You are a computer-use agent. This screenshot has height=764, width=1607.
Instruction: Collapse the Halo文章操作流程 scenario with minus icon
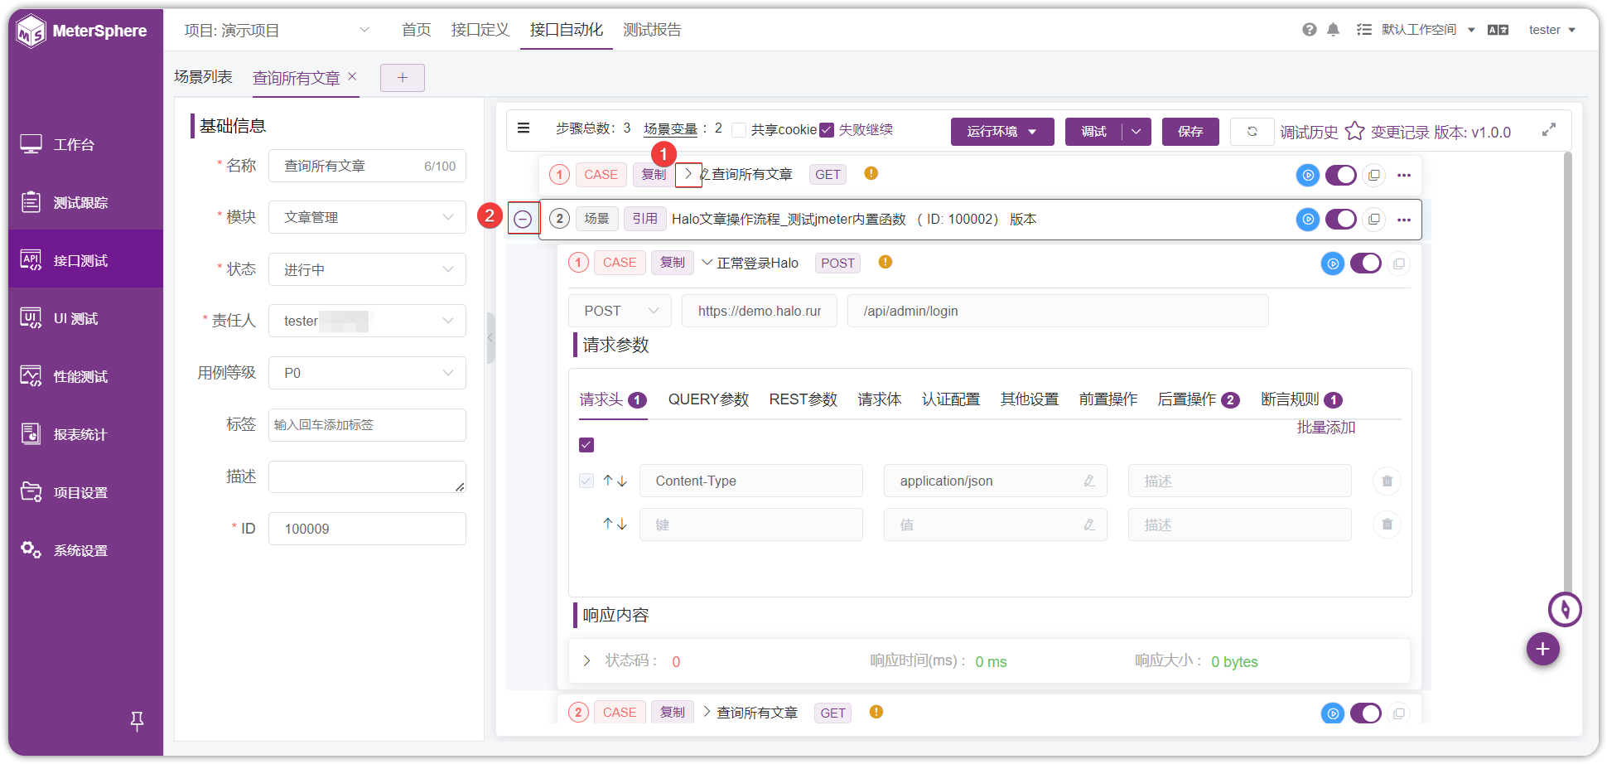click(523, 219)
